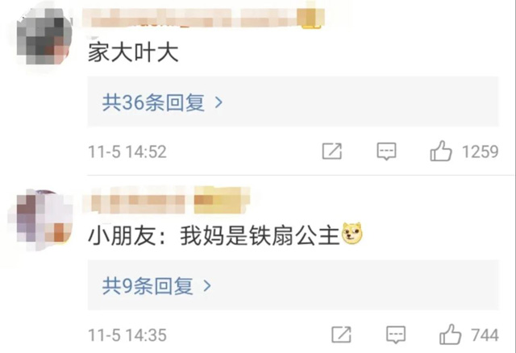Click the blurred username above 小朋友 comment

click(x=139, y=200)
